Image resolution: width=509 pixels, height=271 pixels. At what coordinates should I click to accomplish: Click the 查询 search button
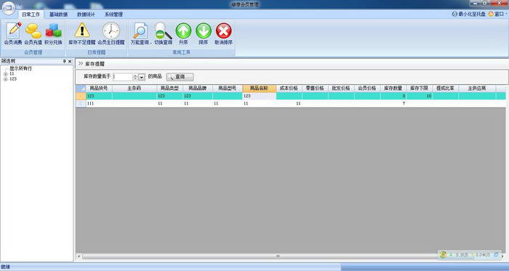[x=180, y=77]
